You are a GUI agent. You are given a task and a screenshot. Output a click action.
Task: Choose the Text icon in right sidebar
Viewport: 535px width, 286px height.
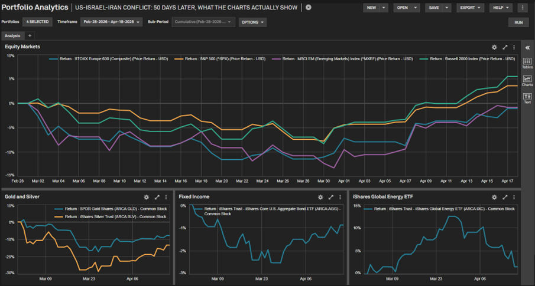tap(527, 98)
